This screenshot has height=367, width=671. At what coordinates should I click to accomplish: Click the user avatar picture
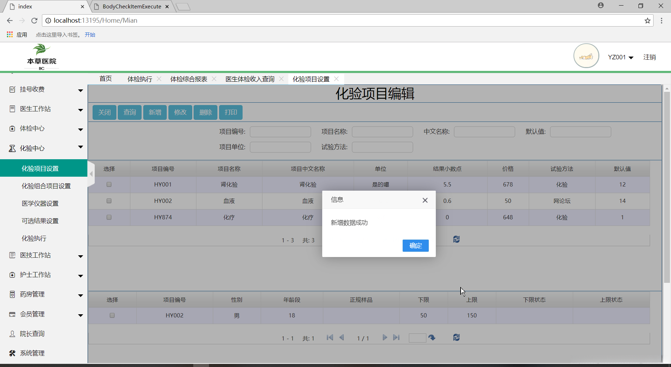pyautogui.click(x=586, y=56)
